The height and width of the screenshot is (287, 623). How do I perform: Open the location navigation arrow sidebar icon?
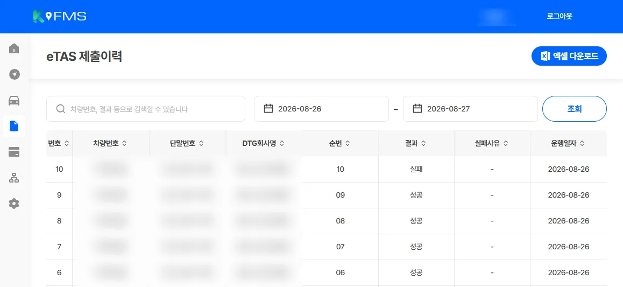(14, 74)
